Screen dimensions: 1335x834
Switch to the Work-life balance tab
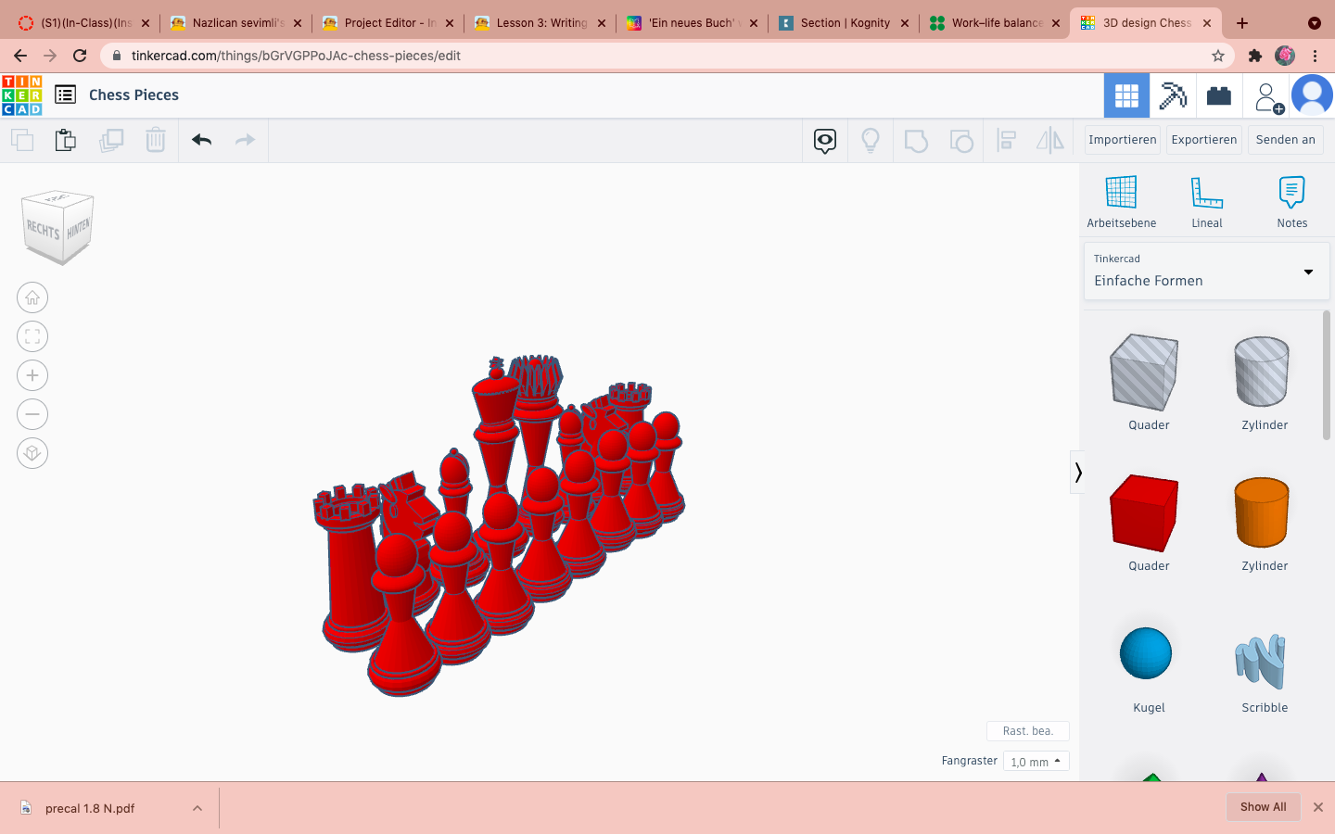(996, 23)
